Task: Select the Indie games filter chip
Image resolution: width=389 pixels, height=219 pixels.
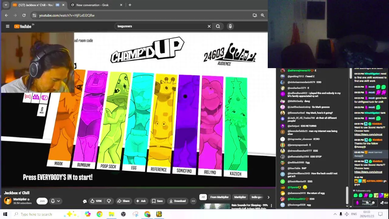Action: [x=257, y=197]
